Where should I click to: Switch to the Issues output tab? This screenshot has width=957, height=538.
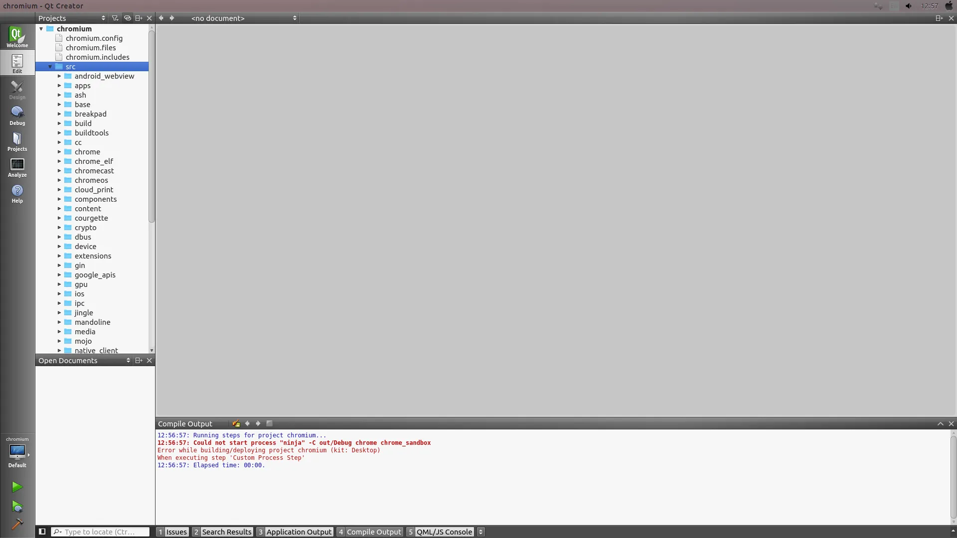(172, 532)
